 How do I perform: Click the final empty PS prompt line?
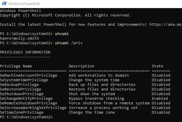tap(26, 117)
